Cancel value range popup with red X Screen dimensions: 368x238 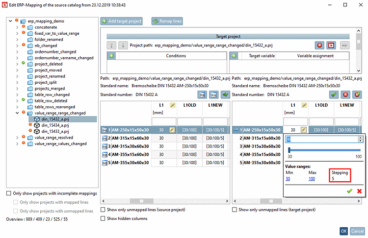(359, 191)
